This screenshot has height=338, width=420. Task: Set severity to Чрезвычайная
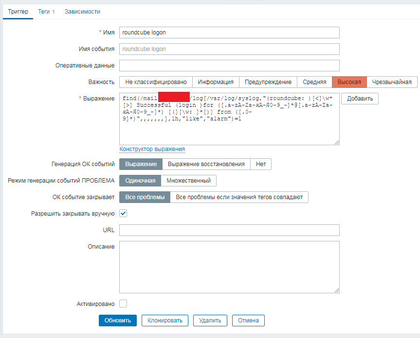[x=392, y=82]
